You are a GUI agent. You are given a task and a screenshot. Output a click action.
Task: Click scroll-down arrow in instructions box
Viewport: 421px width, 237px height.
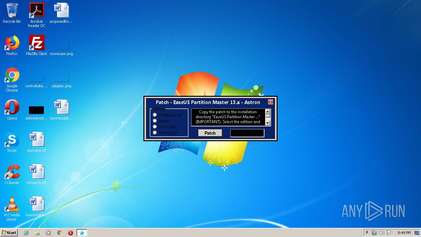(x=268, y=123)
